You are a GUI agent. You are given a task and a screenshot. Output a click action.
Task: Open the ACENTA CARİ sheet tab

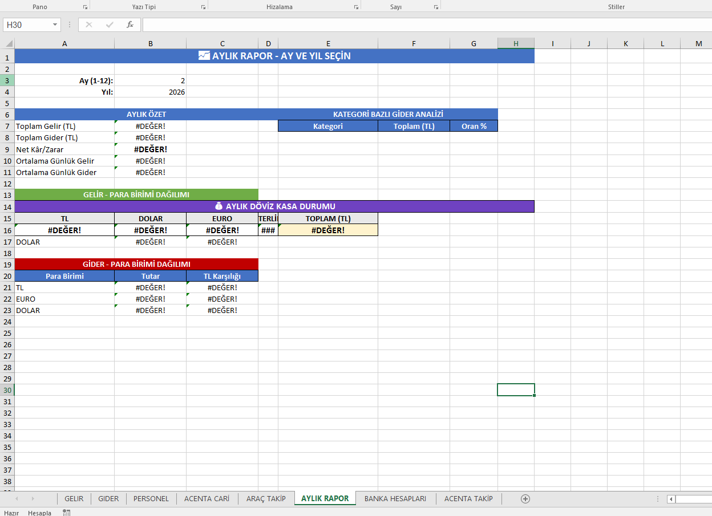pos(207,498)
